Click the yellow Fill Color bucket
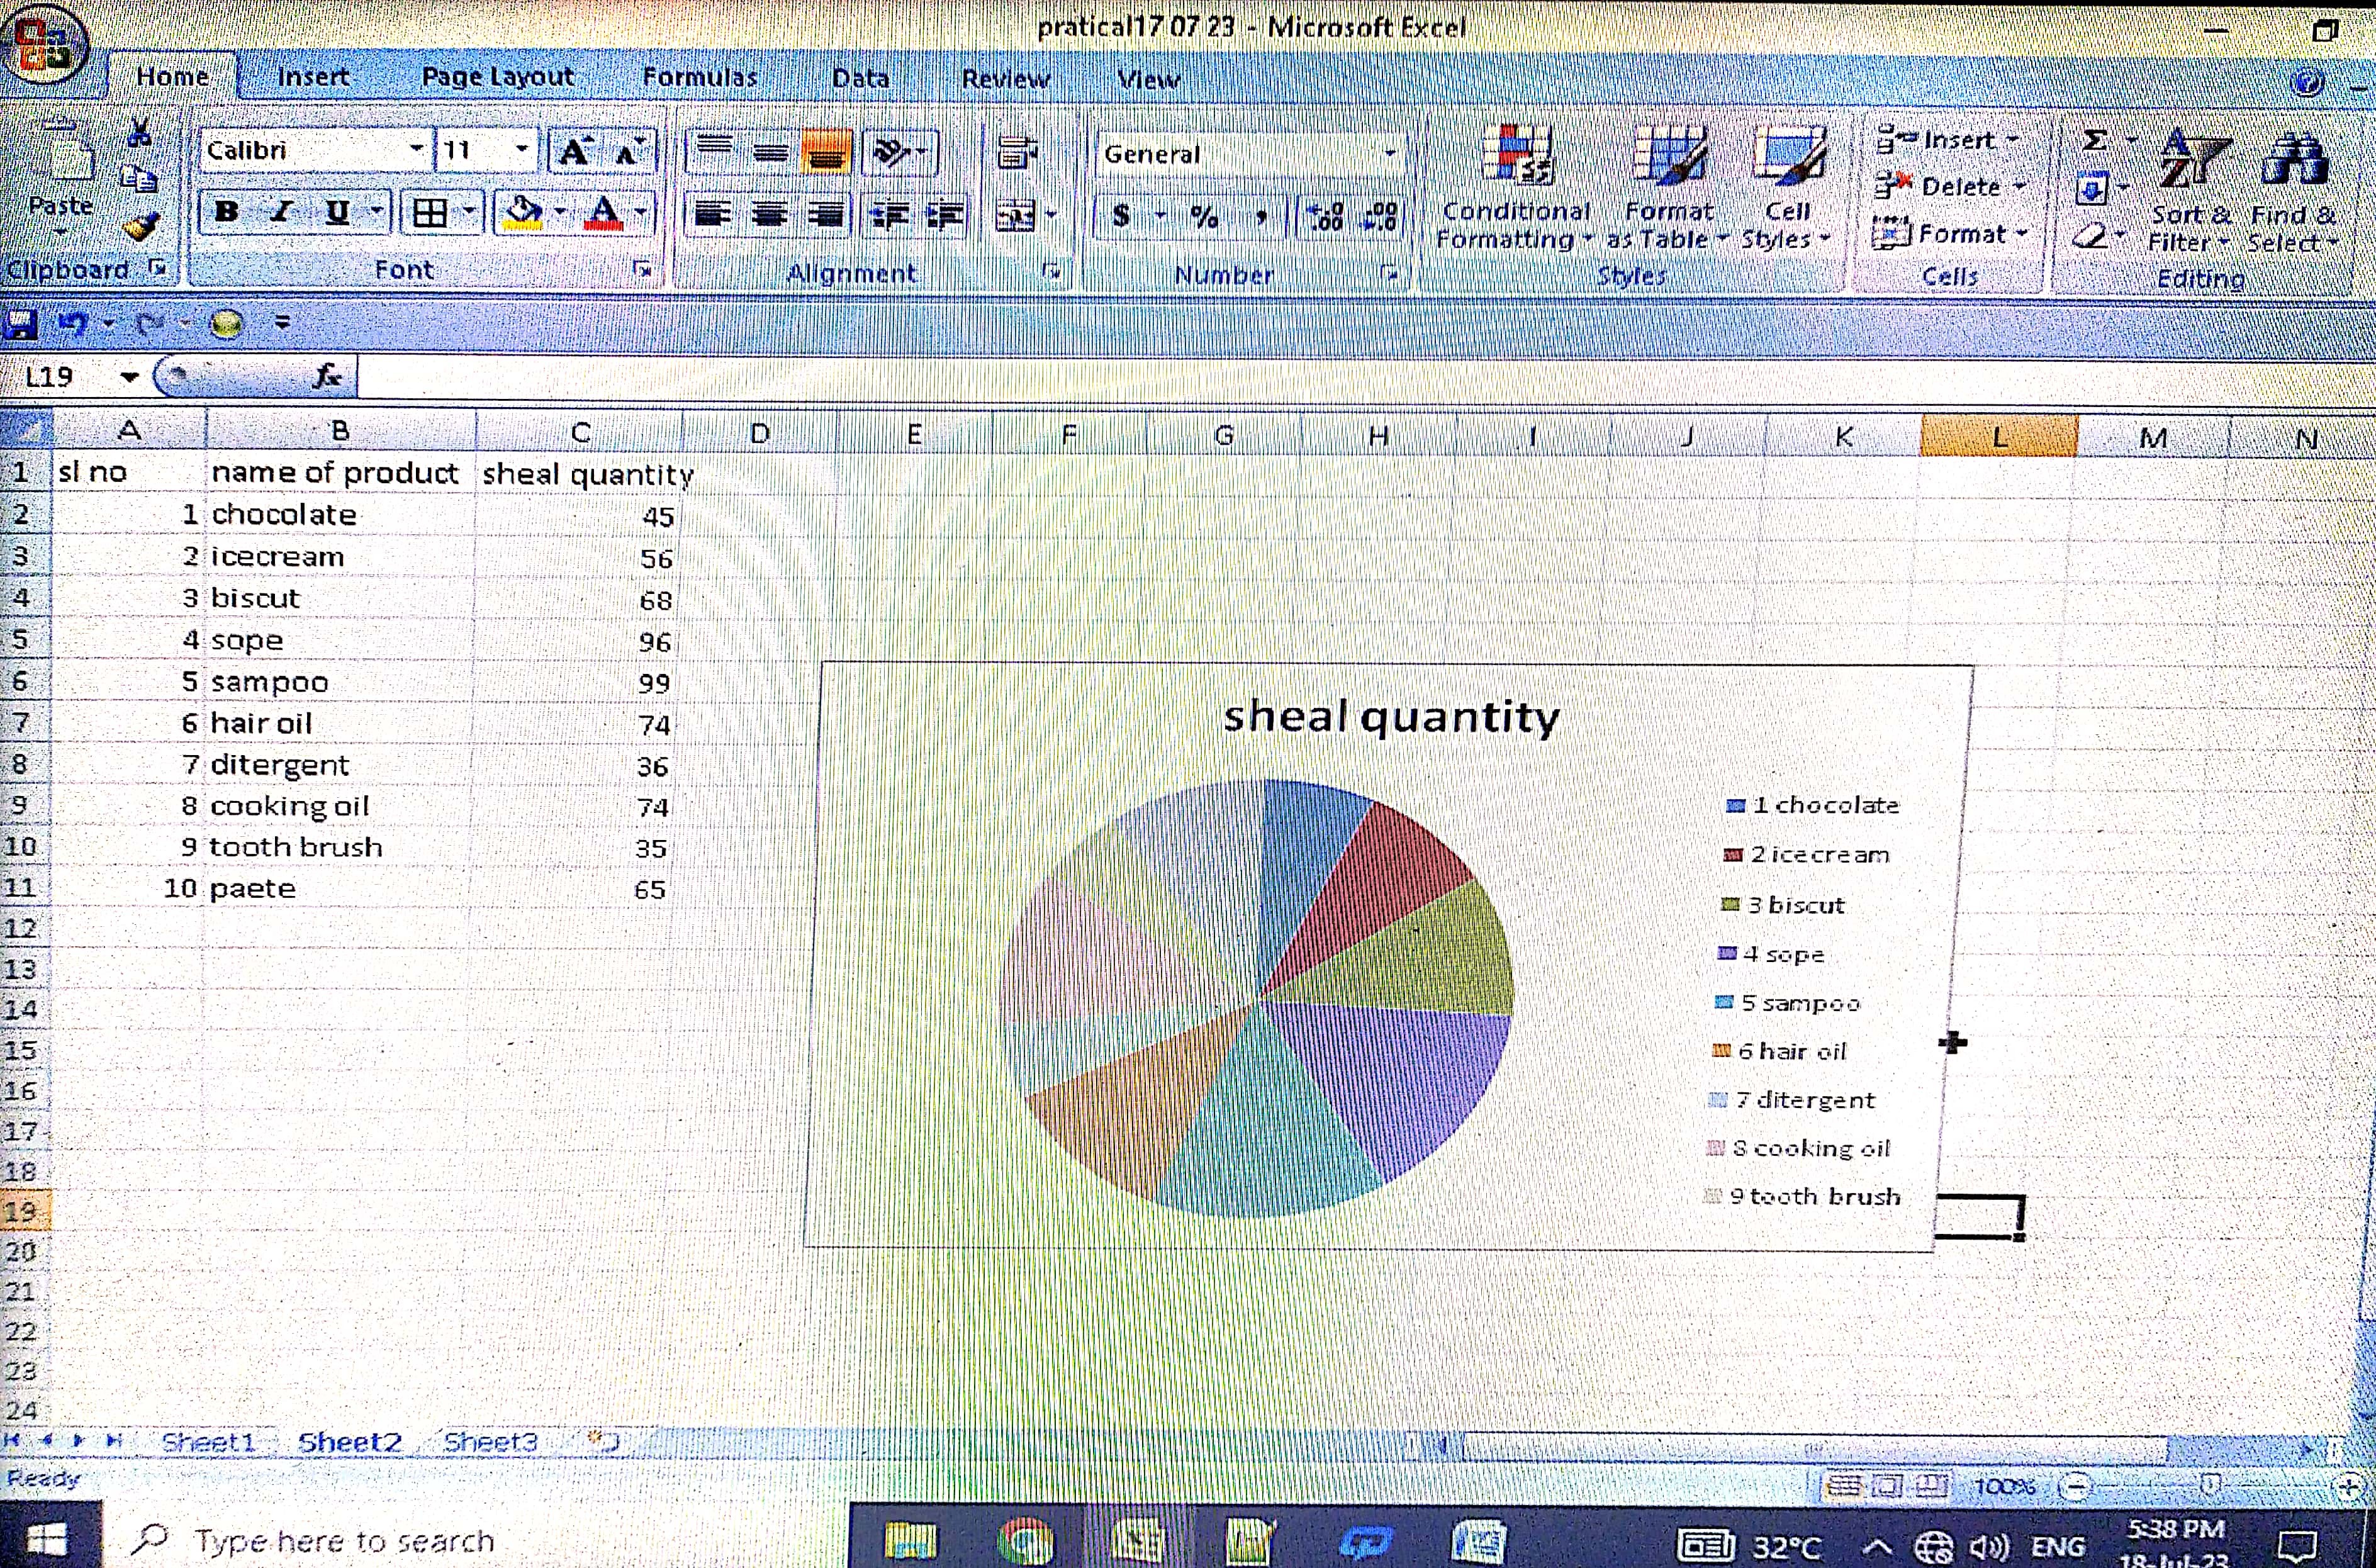 [x=523, y=212]
